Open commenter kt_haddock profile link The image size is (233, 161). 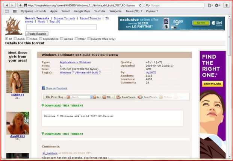50,153
